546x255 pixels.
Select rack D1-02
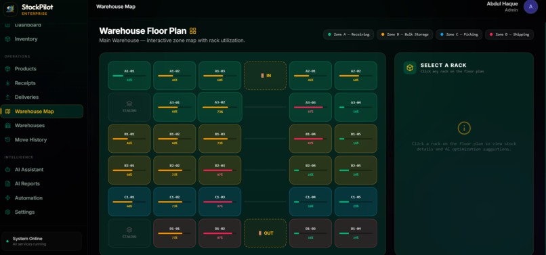[219, 233]
